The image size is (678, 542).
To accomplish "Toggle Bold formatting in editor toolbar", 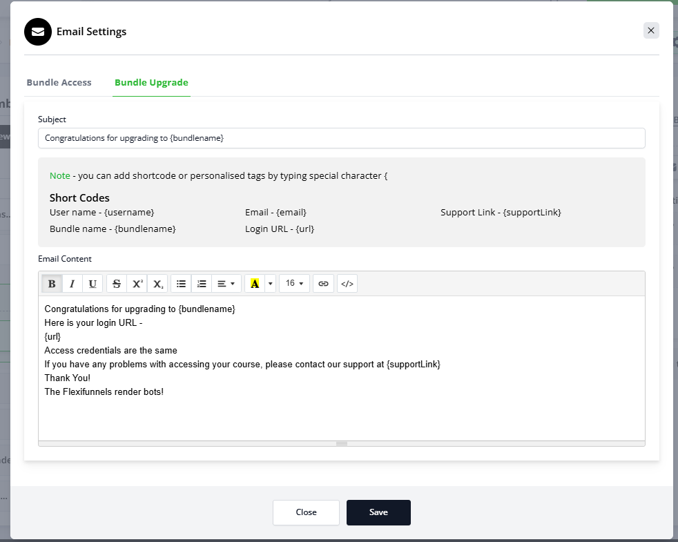I will [52, 284].
